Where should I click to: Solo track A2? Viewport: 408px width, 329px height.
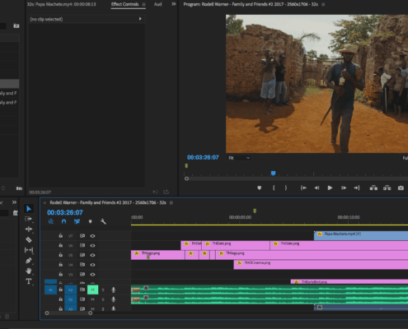(x=103, y=299)
